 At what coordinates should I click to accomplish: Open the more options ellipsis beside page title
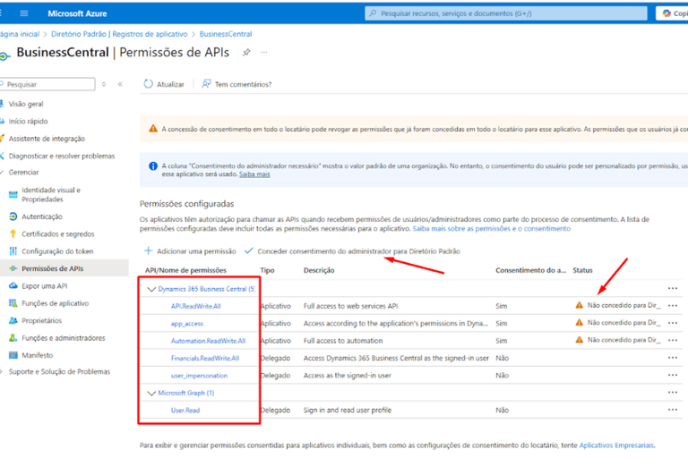click(263, 53)
